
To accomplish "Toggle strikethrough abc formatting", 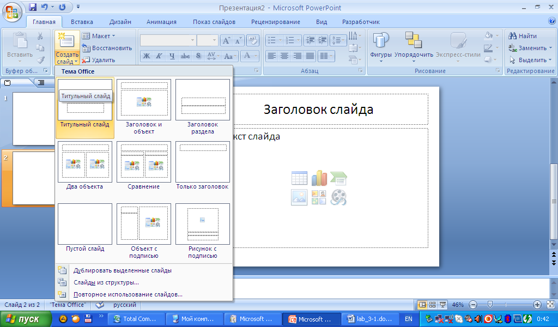I will [x=185, y=56].
